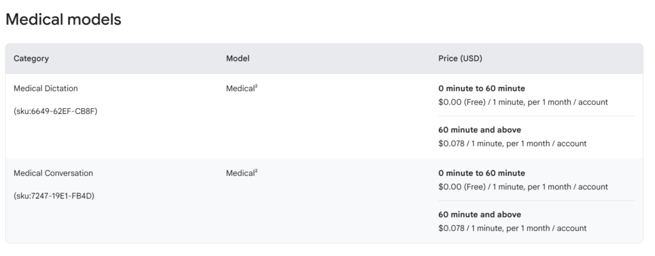Select the Medical Dictation category label
655x256 pixels.
[x=45, y=88]
